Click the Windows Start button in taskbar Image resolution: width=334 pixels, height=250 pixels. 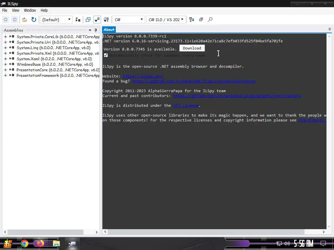pos(8,243)
